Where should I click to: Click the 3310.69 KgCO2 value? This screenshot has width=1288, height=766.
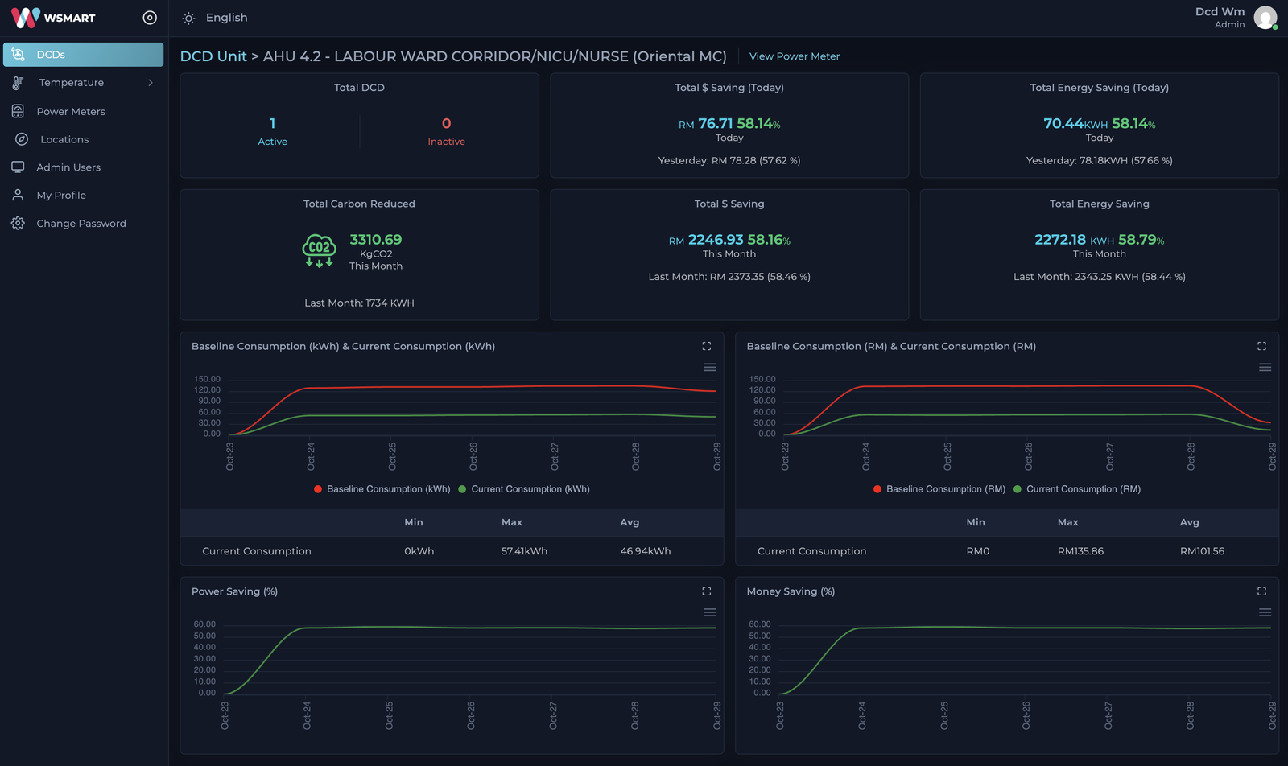pos(376,240)
